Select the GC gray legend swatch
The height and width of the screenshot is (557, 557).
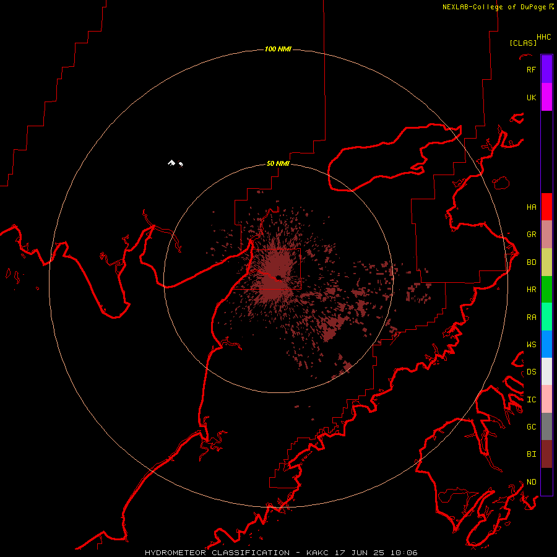coord(546,426)
